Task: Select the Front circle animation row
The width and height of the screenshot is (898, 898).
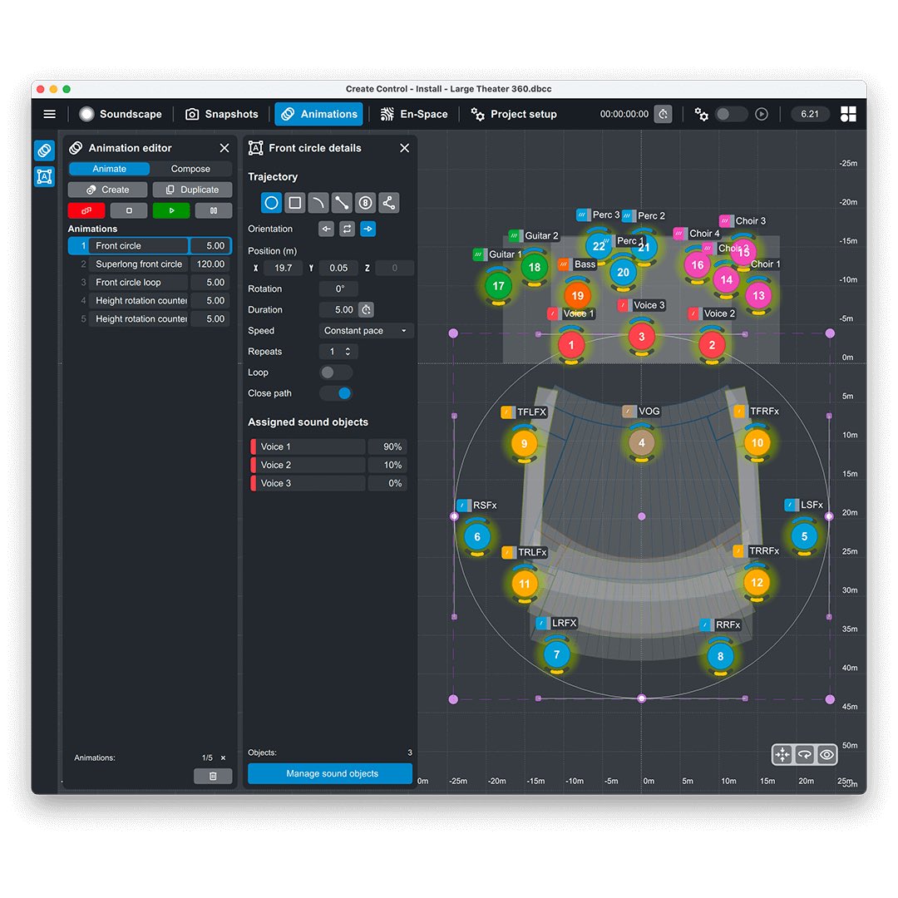Action: (x=150, y=246)
